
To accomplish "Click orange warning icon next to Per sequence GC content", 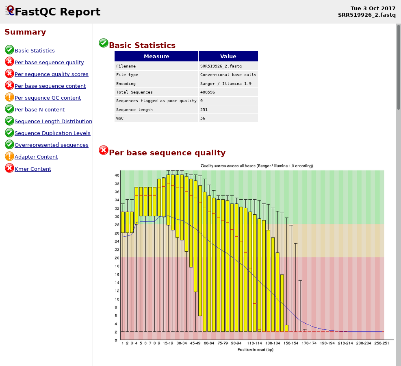I will [x=9, y=97].
